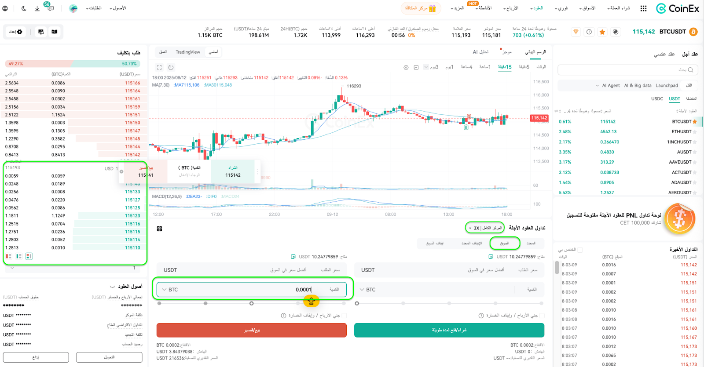Click a point on the buy amount percentage slider

[x=449, y=303]
